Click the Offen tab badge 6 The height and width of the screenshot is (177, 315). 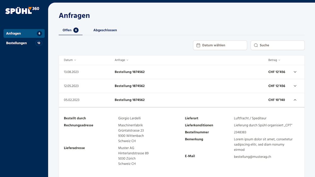tap(76, 30)
